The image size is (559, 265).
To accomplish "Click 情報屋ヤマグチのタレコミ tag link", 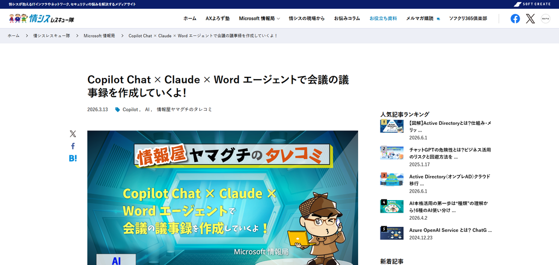I will point(185,110).
